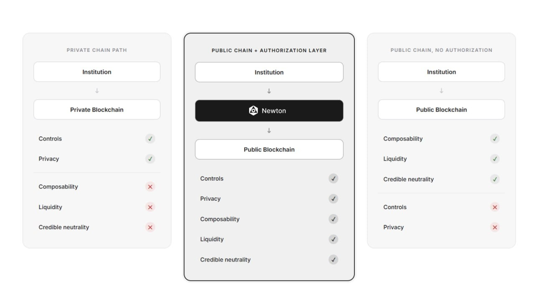Click the green checkmark next to Public chain Composability
535x301 pixels.
click(495, 139)
